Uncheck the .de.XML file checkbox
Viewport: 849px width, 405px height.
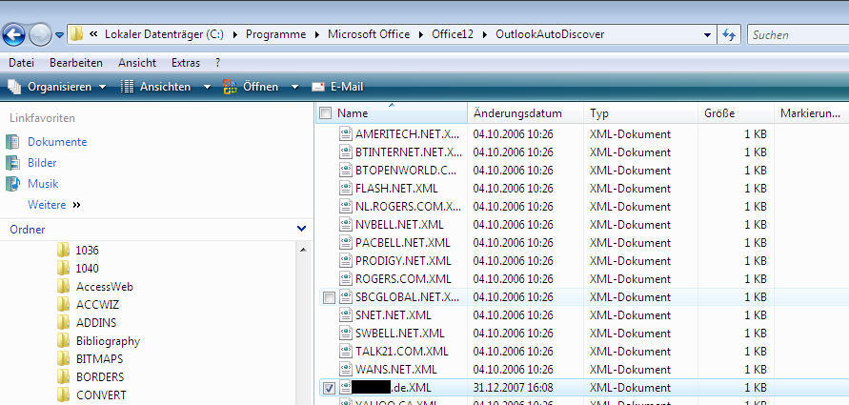[329, 388]
